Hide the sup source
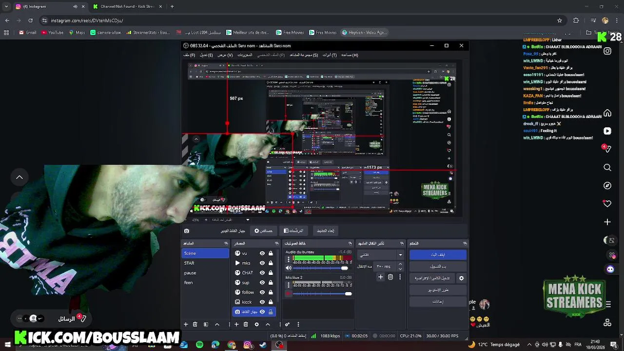Viewport: 624px width, 351px height. (x=262, y=283)
